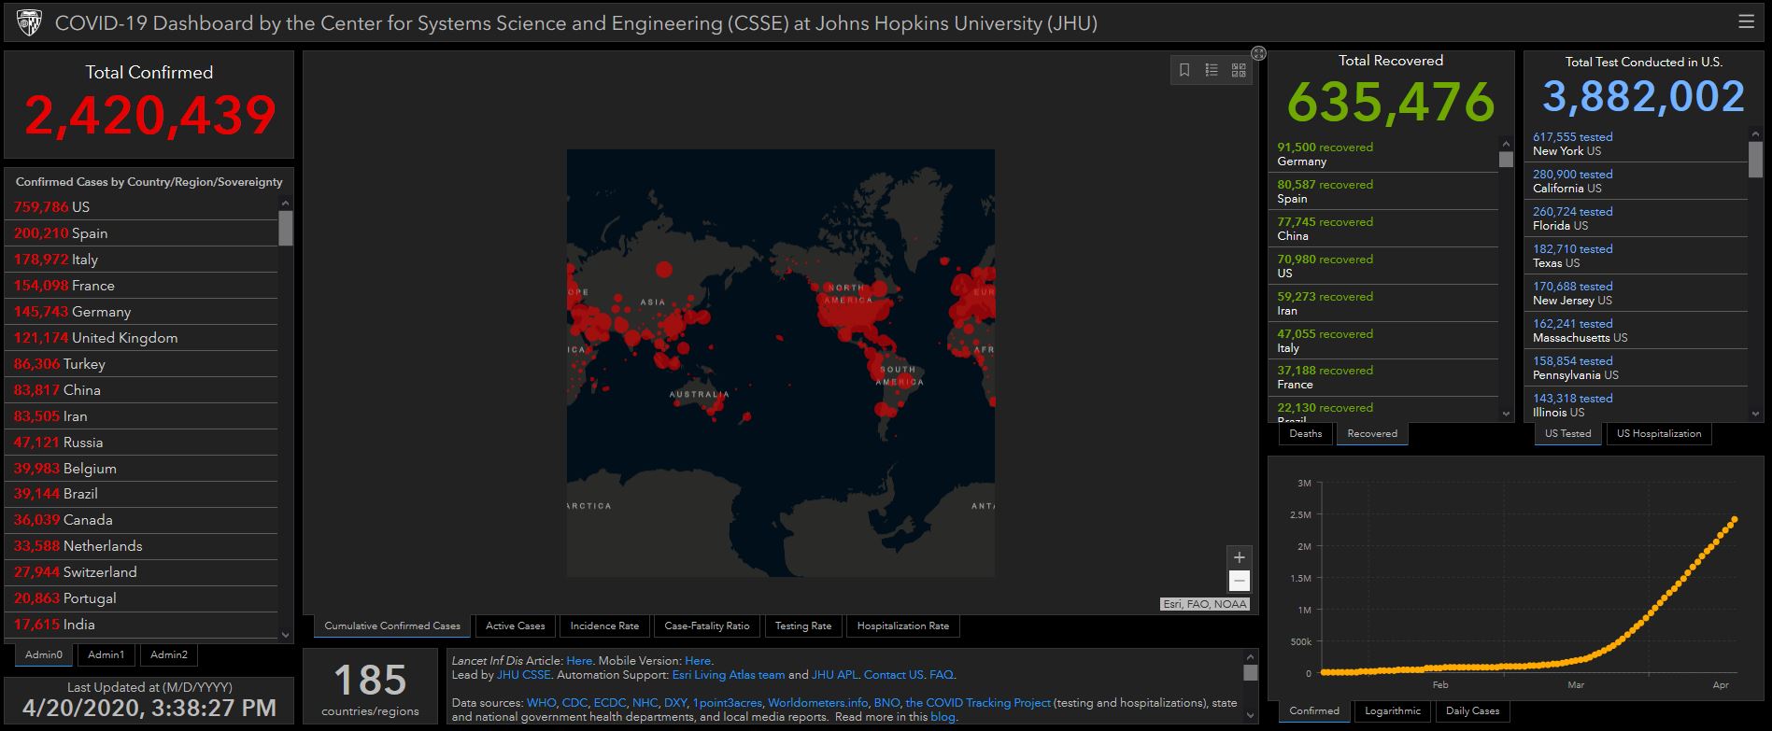
Task: Visit the JHU APL link
Action: click(x=834, y=675)
